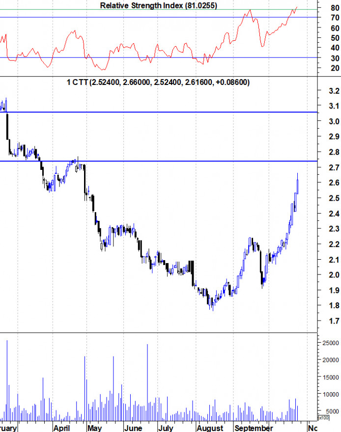The height and width of the screenshot is (432, 341).
Task: Click the upper blue resistance line near 3.05
Action: [159, 112]
